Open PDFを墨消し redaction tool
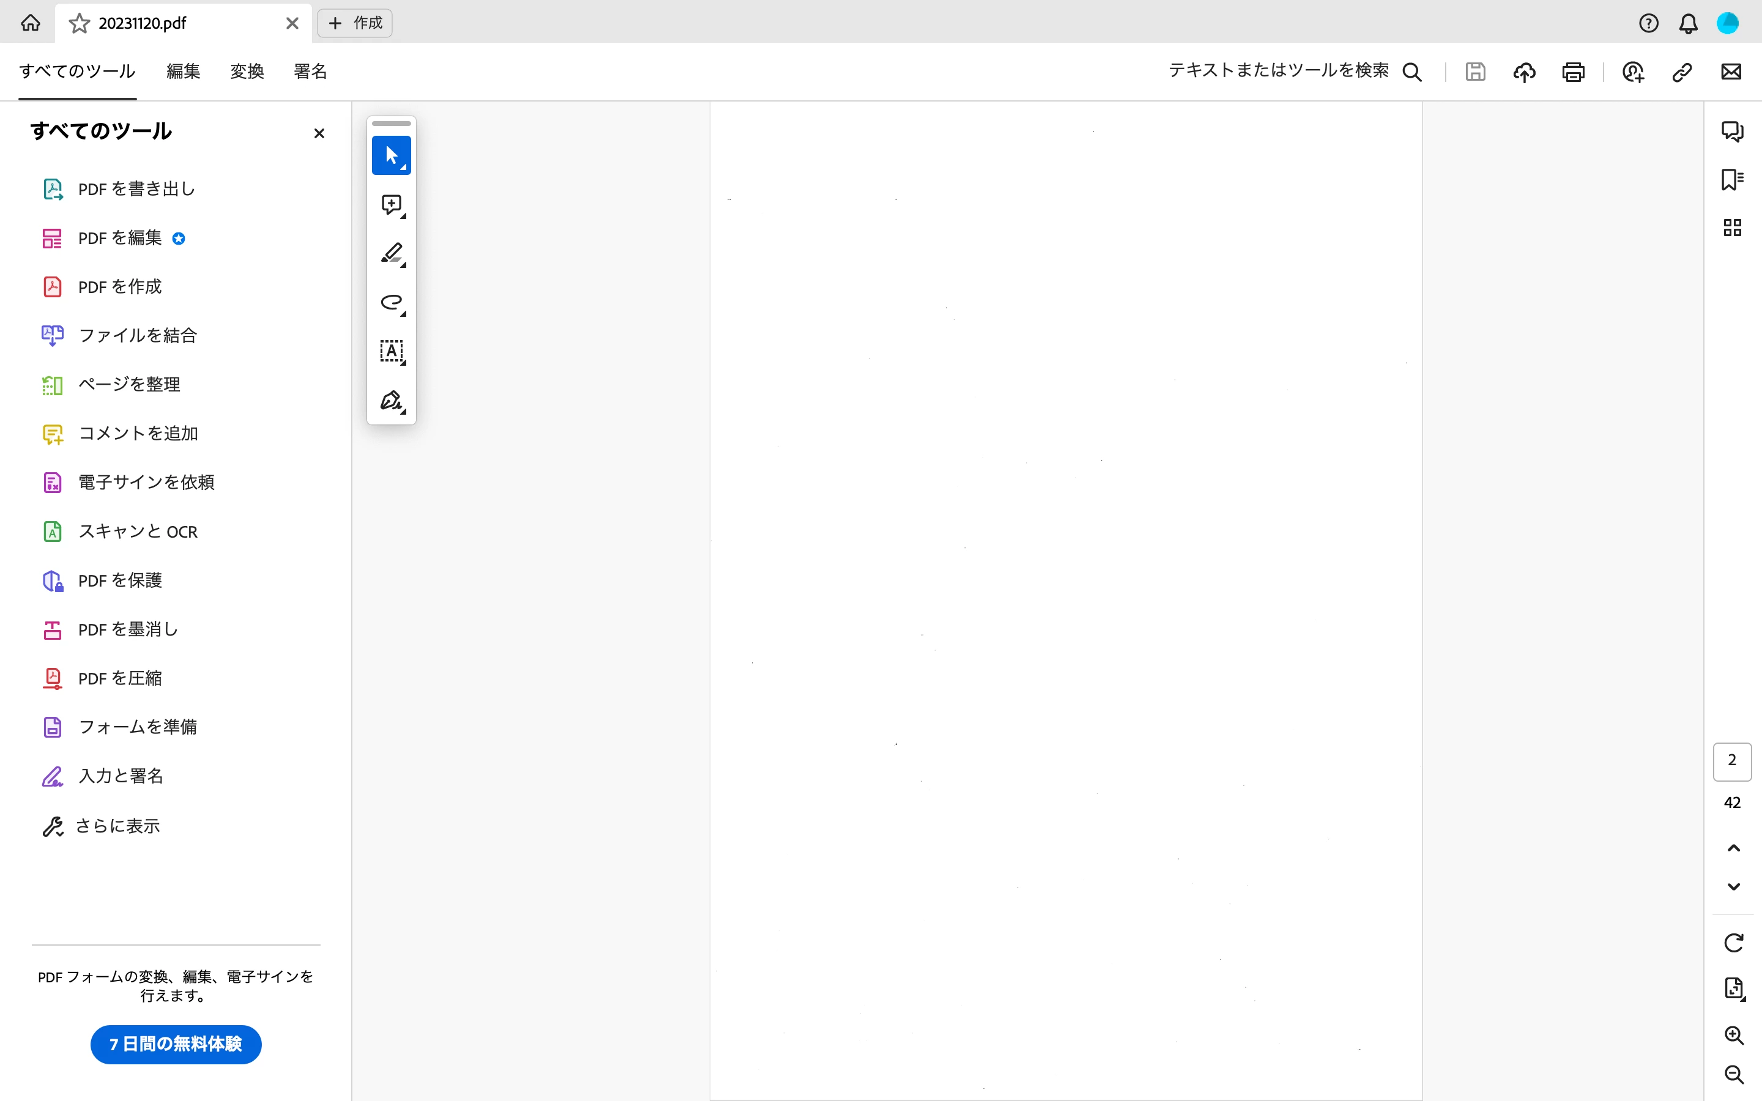1762x1101 pixels. point(128,629)
